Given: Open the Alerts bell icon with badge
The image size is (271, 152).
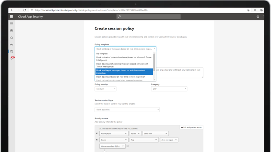Looking at the screenshot, I should pyautogui.click(x=12, y=58).
